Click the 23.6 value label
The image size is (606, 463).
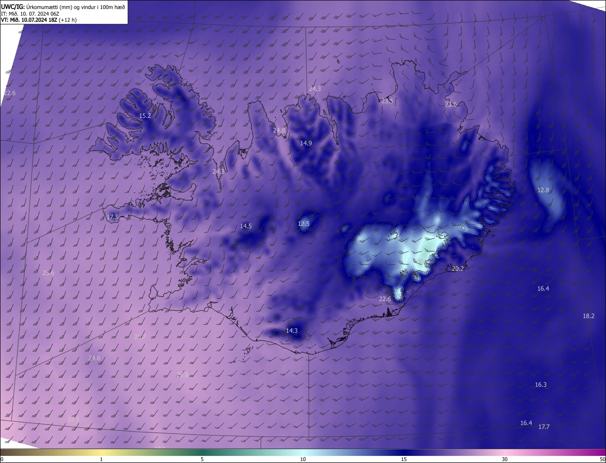click(451, 104)
